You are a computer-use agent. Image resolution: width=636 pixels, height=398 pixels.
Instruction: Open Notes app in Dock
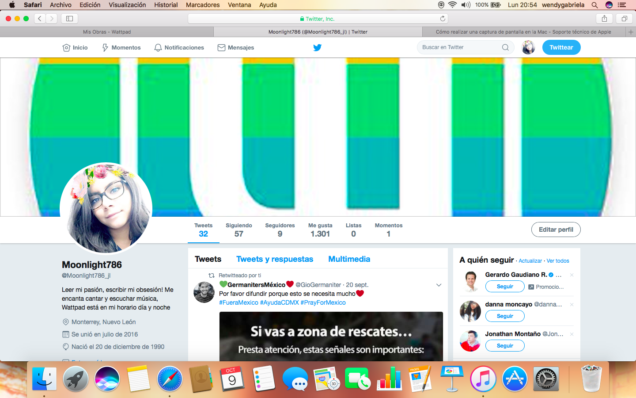(x=138, y=379)
